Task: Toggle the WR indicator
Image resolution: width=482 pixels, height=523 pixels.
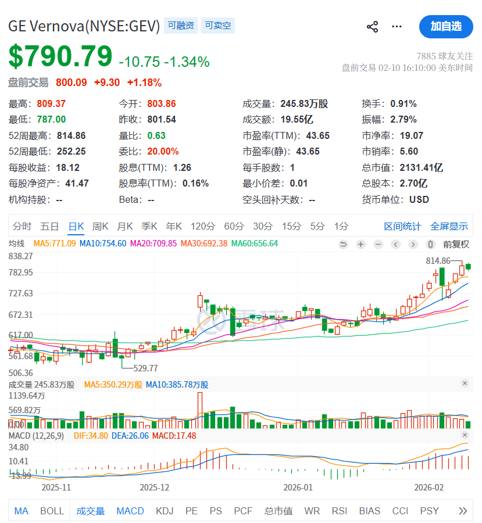Action: tap(312, 511)
